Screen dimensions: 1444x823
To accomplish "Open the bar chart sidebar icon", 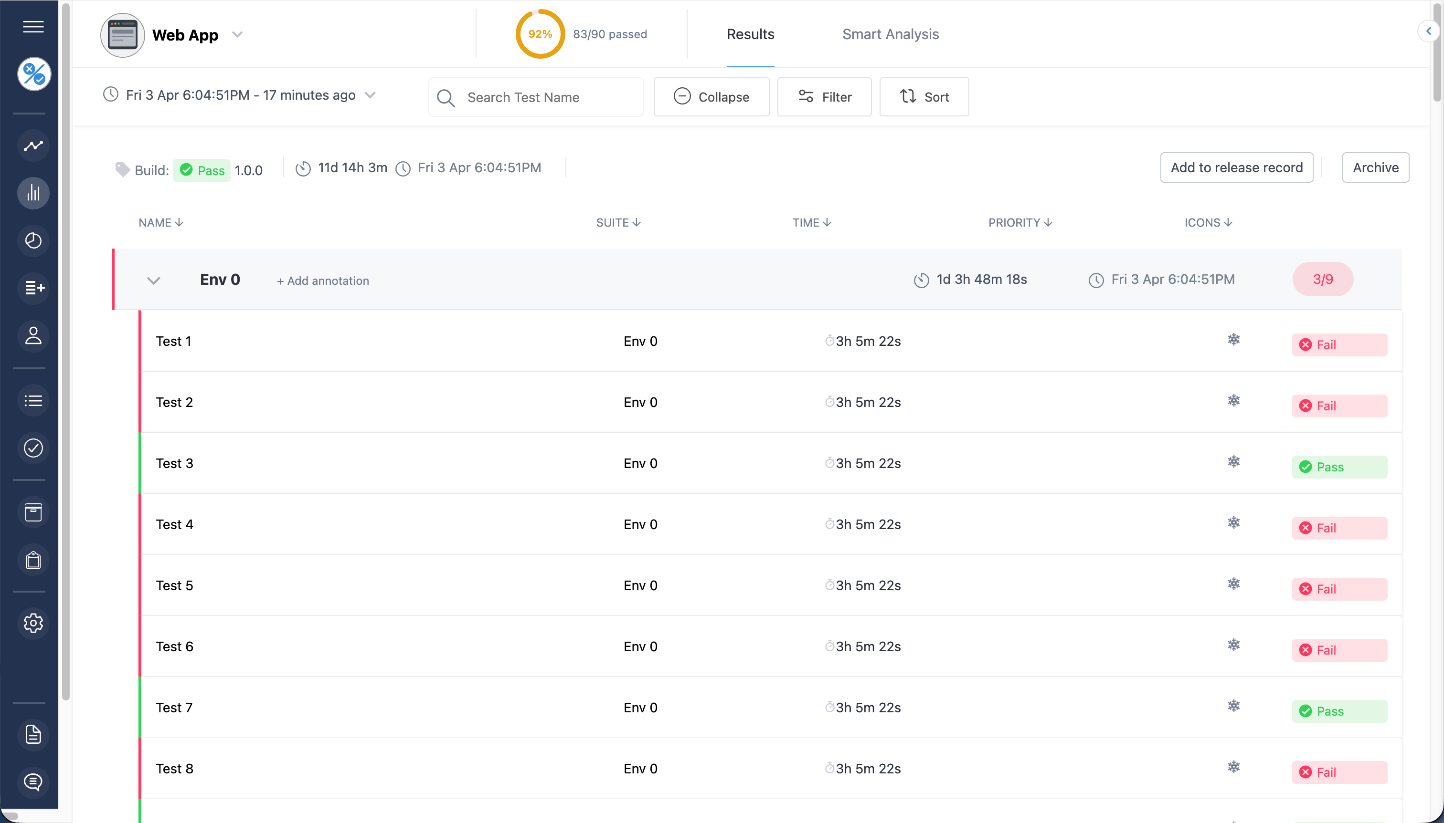I will [x=33, y=193].
